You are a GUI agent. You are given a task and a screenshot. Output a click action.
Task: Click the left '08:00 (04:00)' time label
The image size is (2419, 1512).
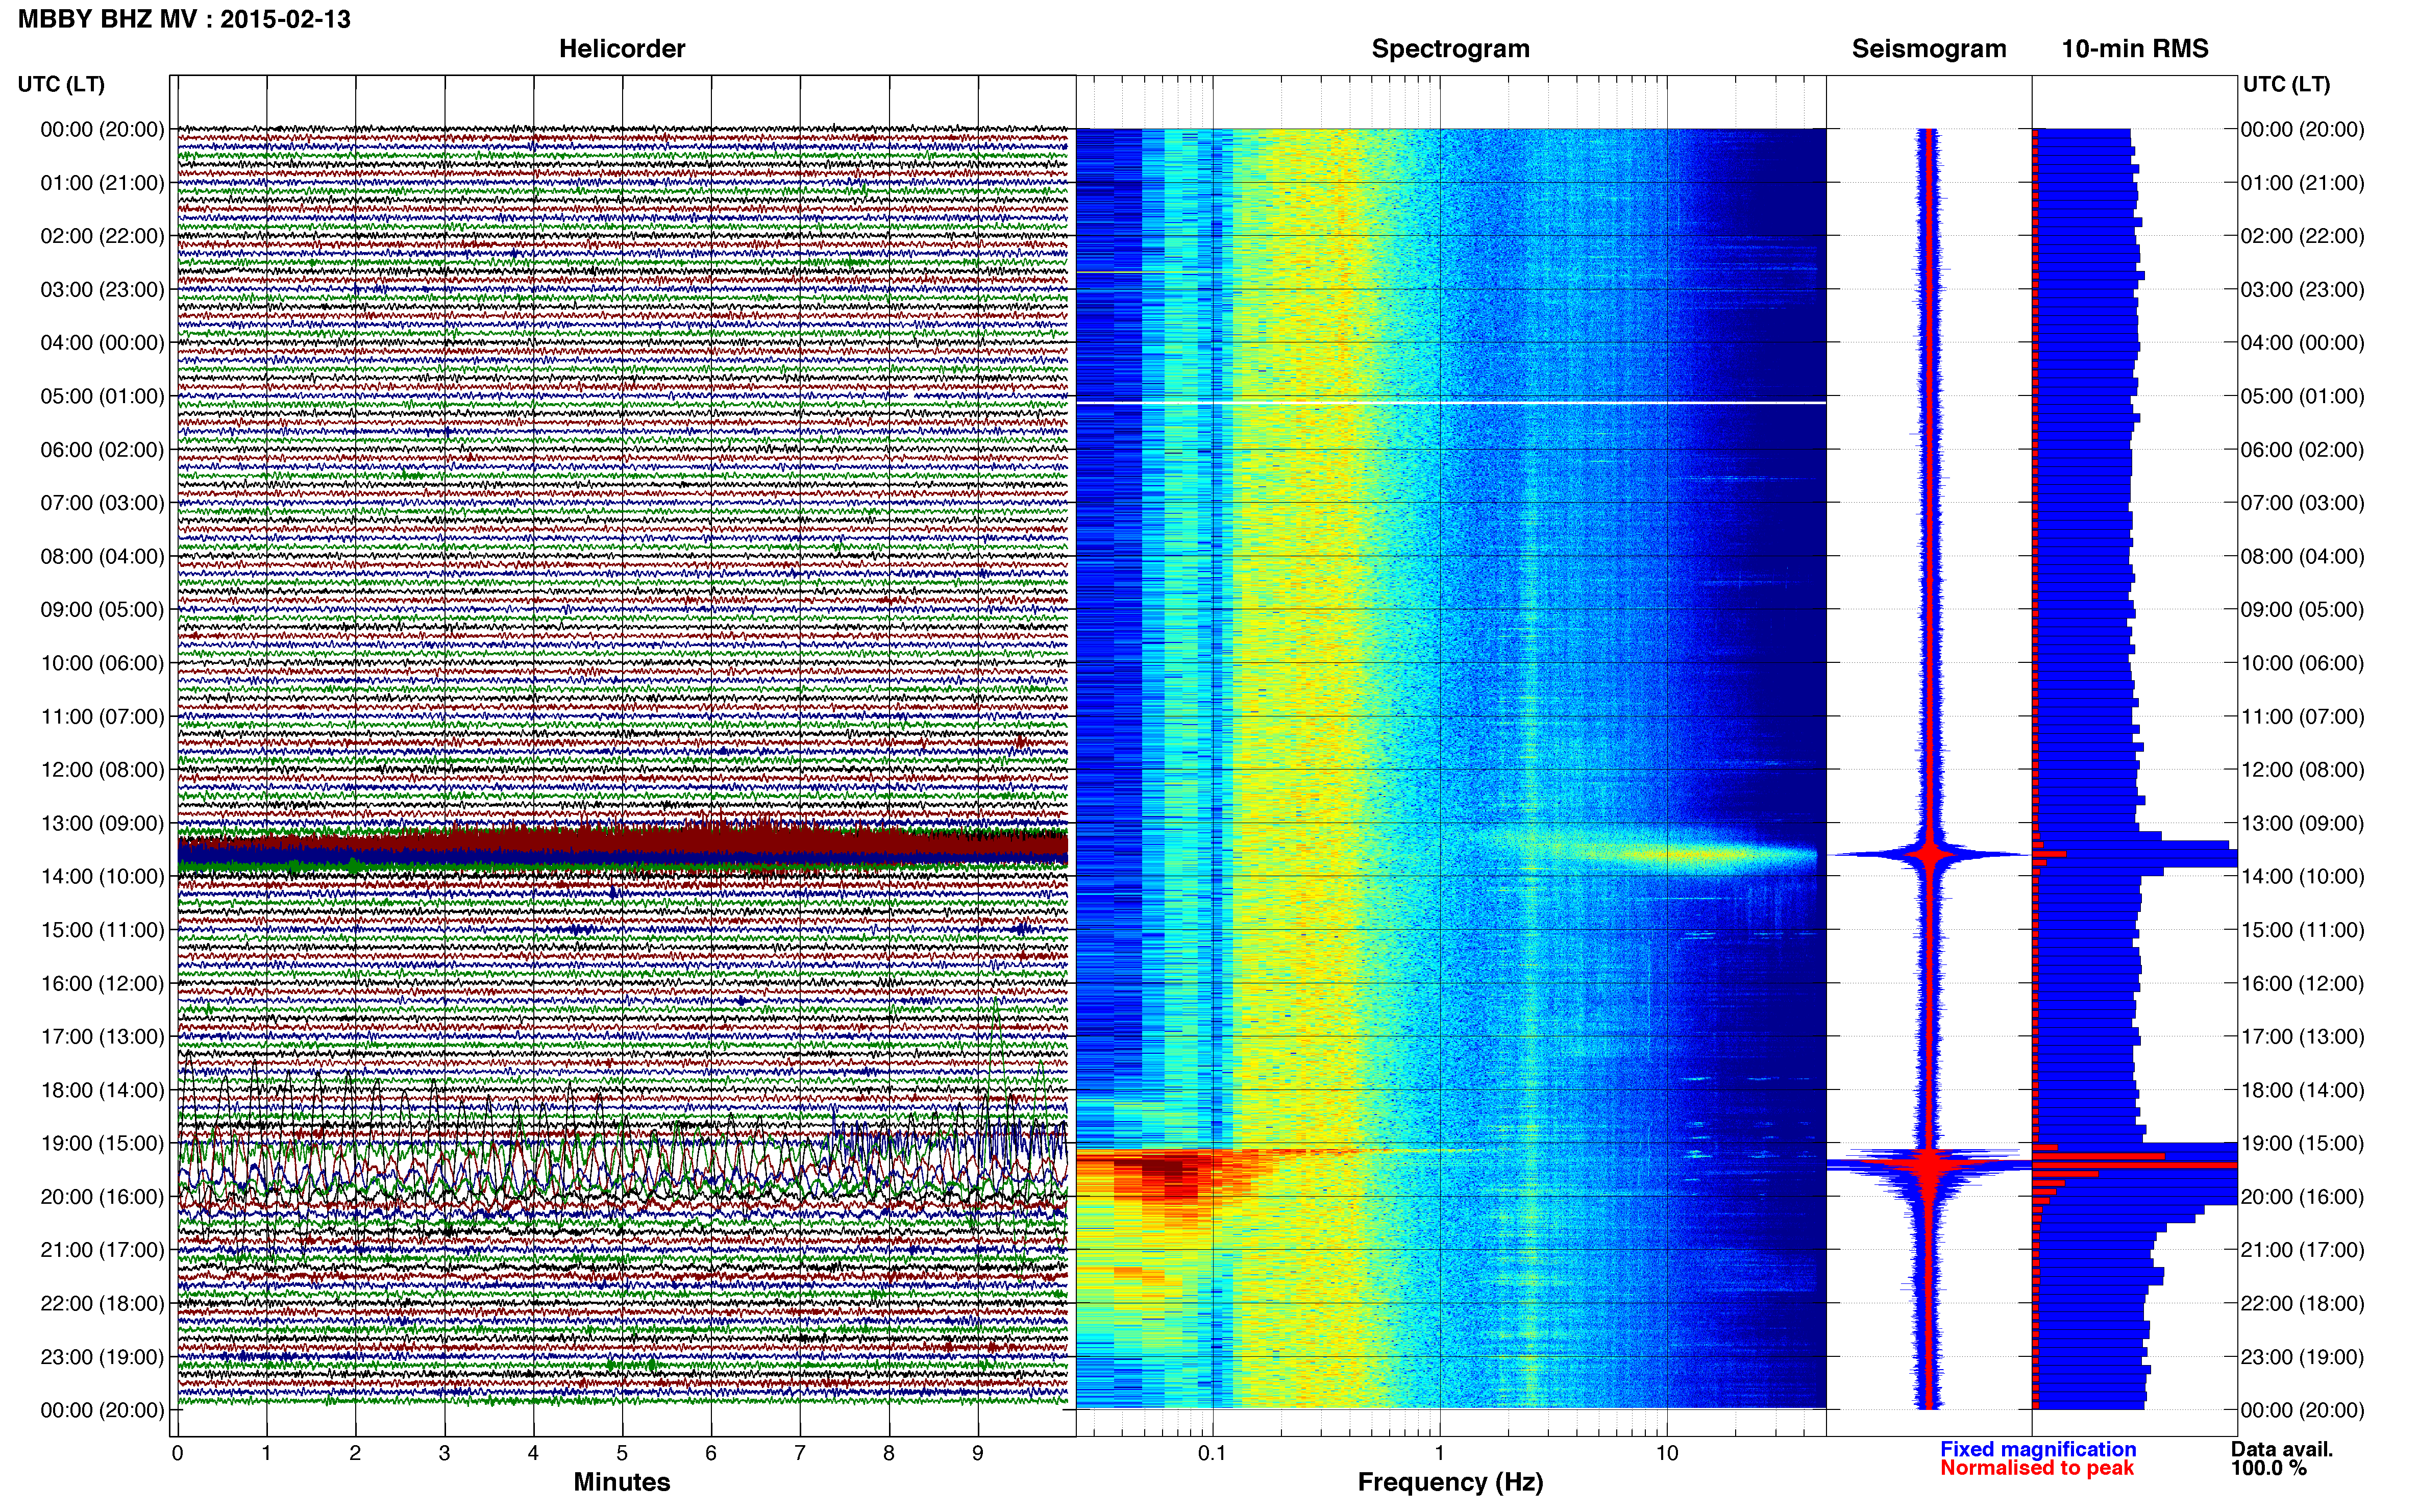[102, 556]
